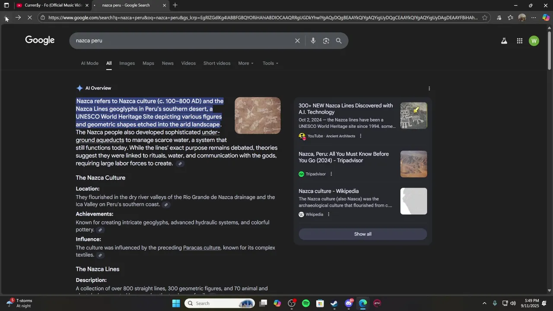Add this page to favorites
The height and width of the screenshot is (311, 553).
(485, 18)
